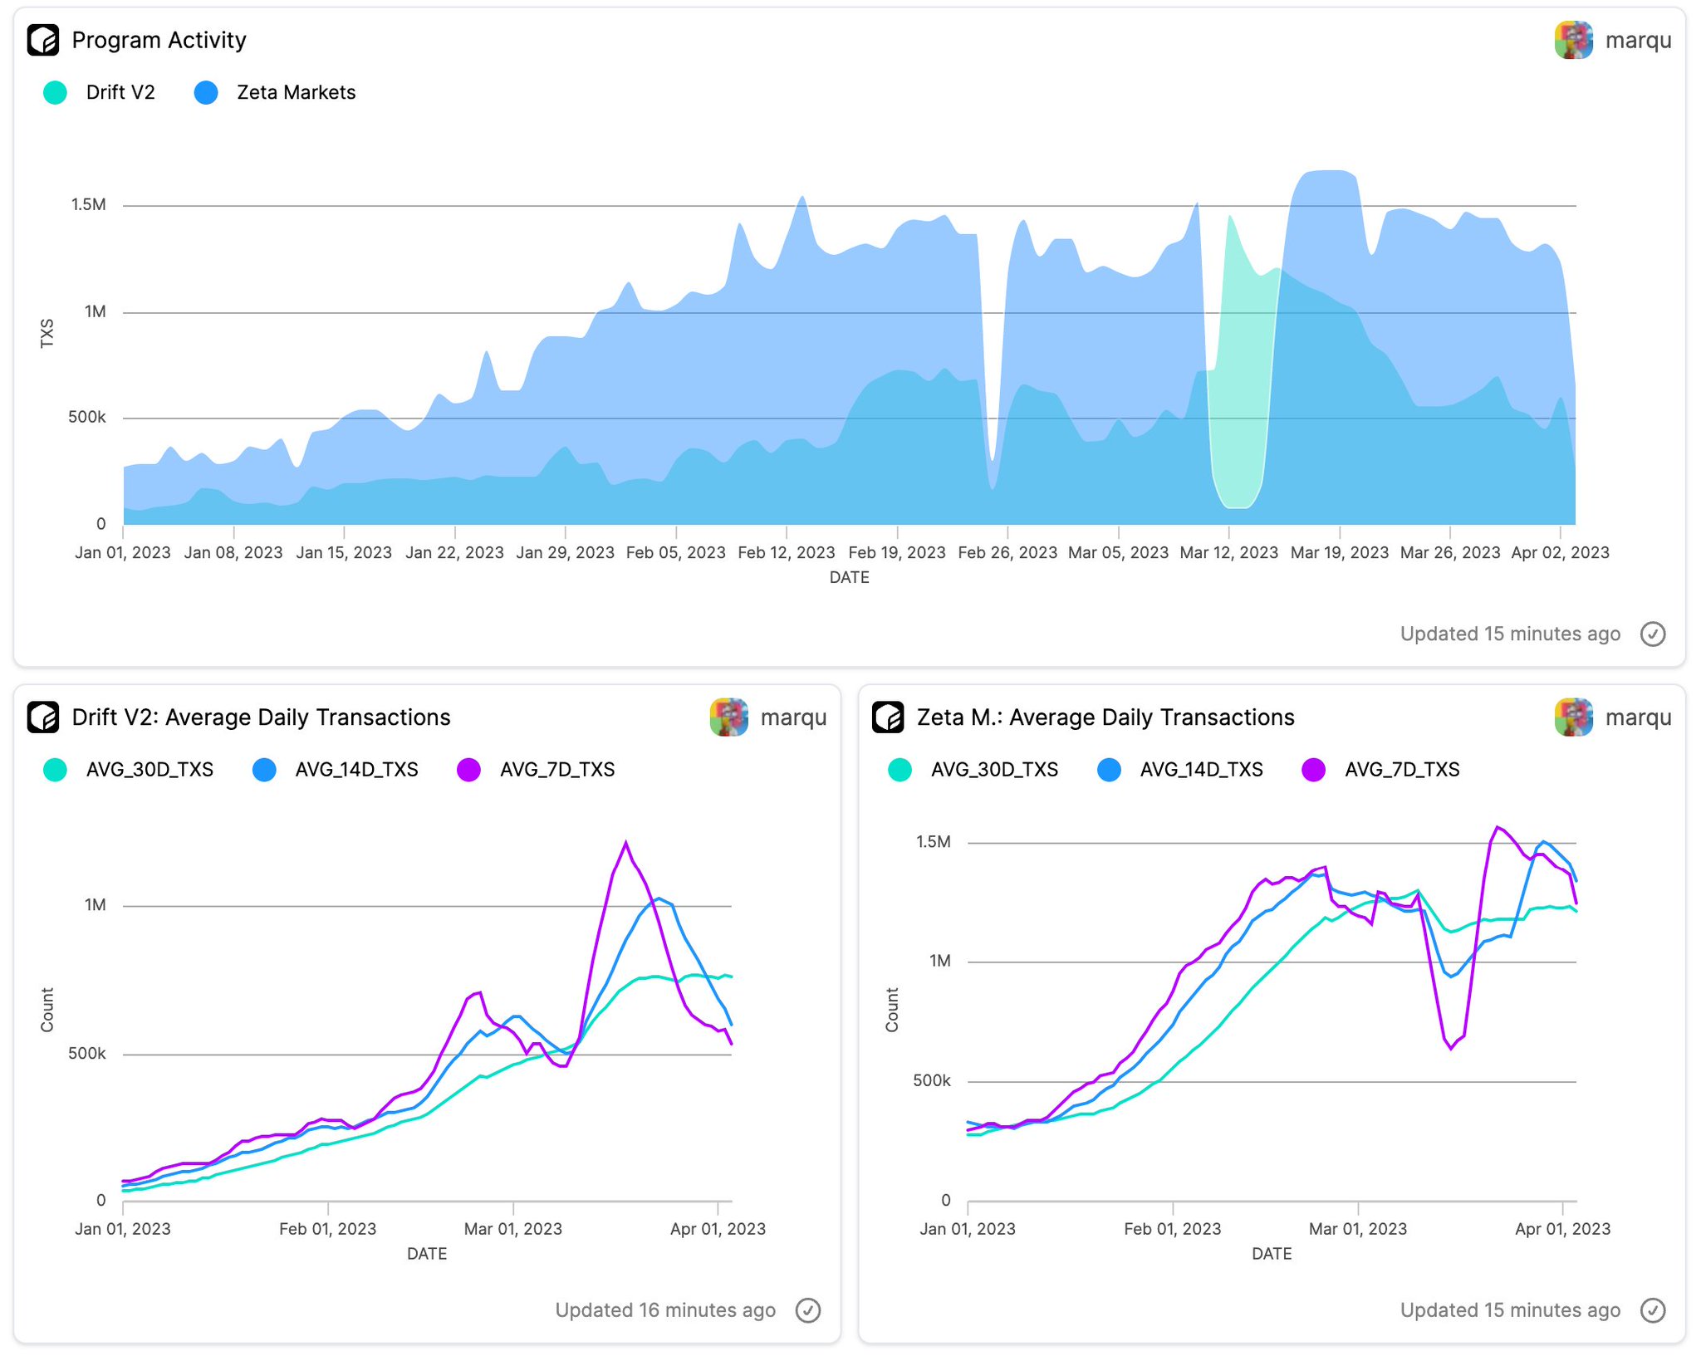The width and height of the screenshot is (1701, 1356).
Task: Click Feb 01, 2023 label in Drift V2 chart
Action: pos(327,1229)
